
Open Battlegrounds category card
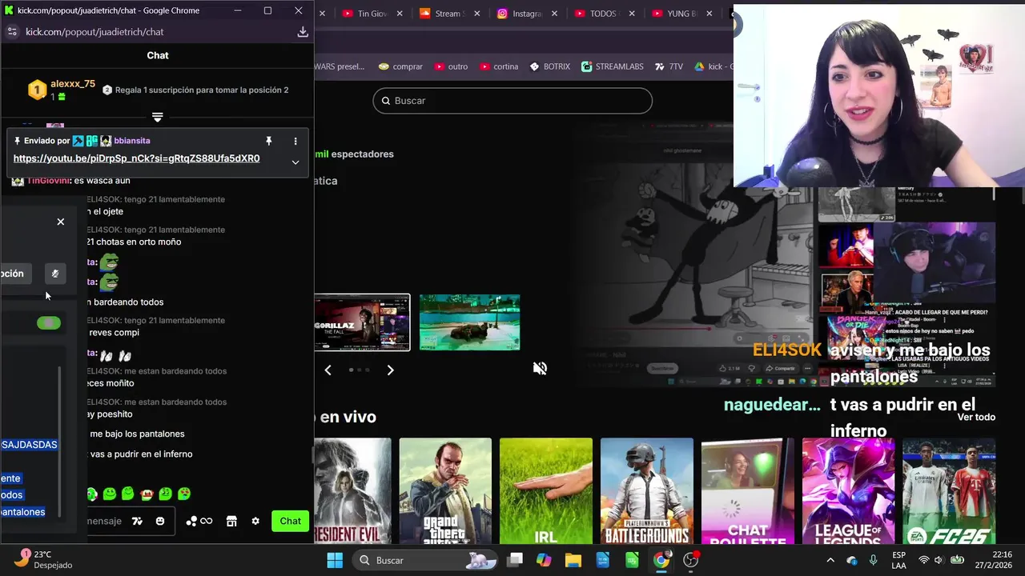tap(647, 490)
